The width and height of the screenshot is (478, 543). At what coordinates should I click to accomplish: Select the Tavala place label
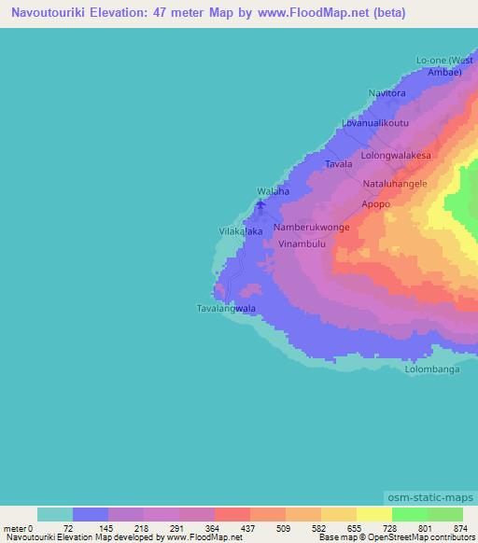[339, 164]
